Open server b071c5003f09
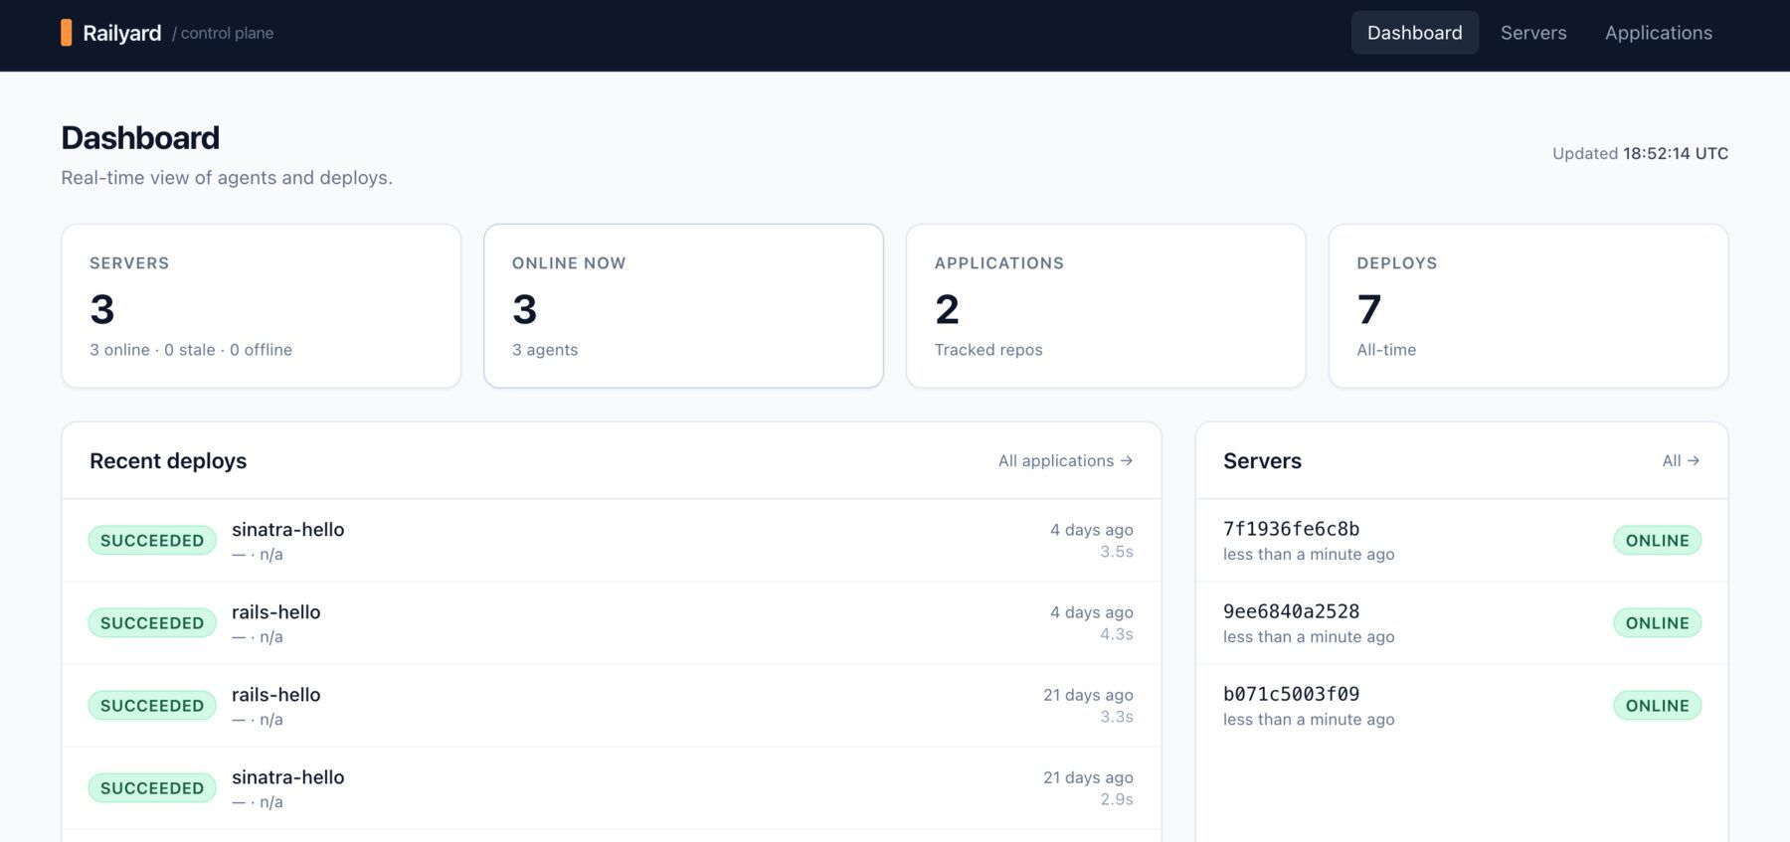 1462,706
